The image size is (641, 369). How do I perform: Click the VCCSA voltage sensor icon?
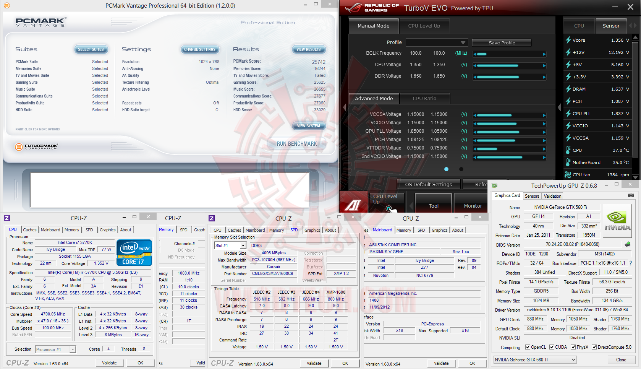pyautogui.click(x=568, y=138)
